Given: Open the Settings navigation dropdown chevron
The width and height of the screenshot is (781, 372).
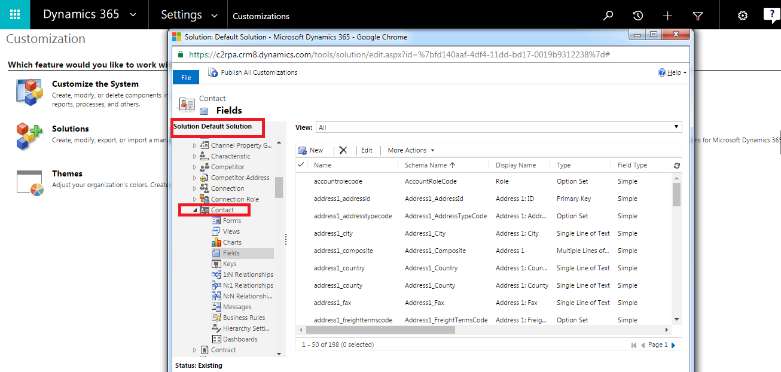Looking at the screenshot, I should tap(215, 16).
